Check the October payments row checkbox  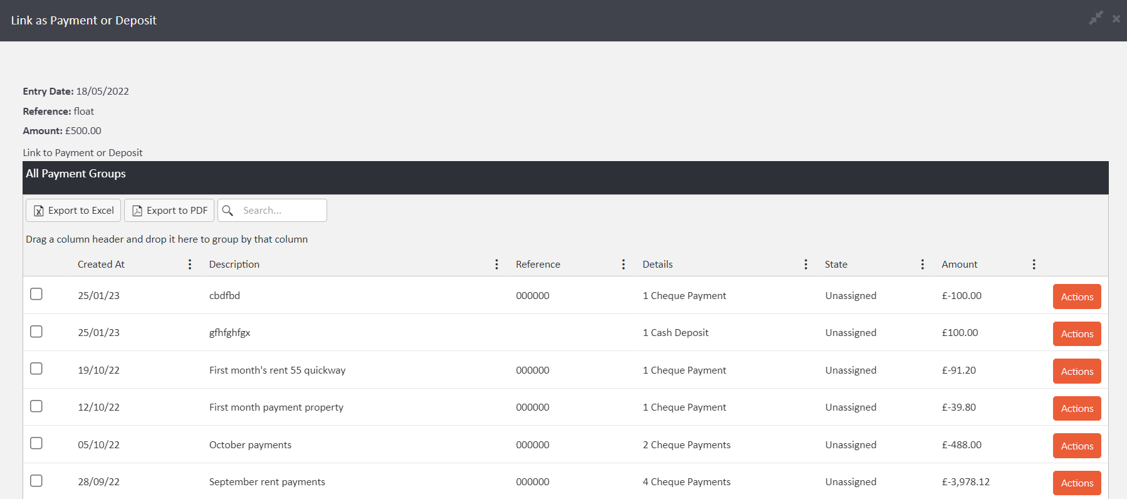point(36,443)
